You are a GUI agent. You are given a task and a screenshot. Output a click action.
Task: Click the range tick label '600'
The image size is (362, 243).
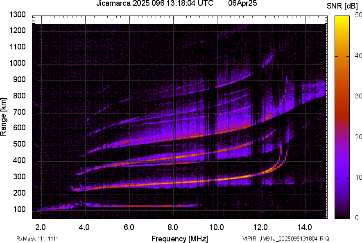(19, 128)
